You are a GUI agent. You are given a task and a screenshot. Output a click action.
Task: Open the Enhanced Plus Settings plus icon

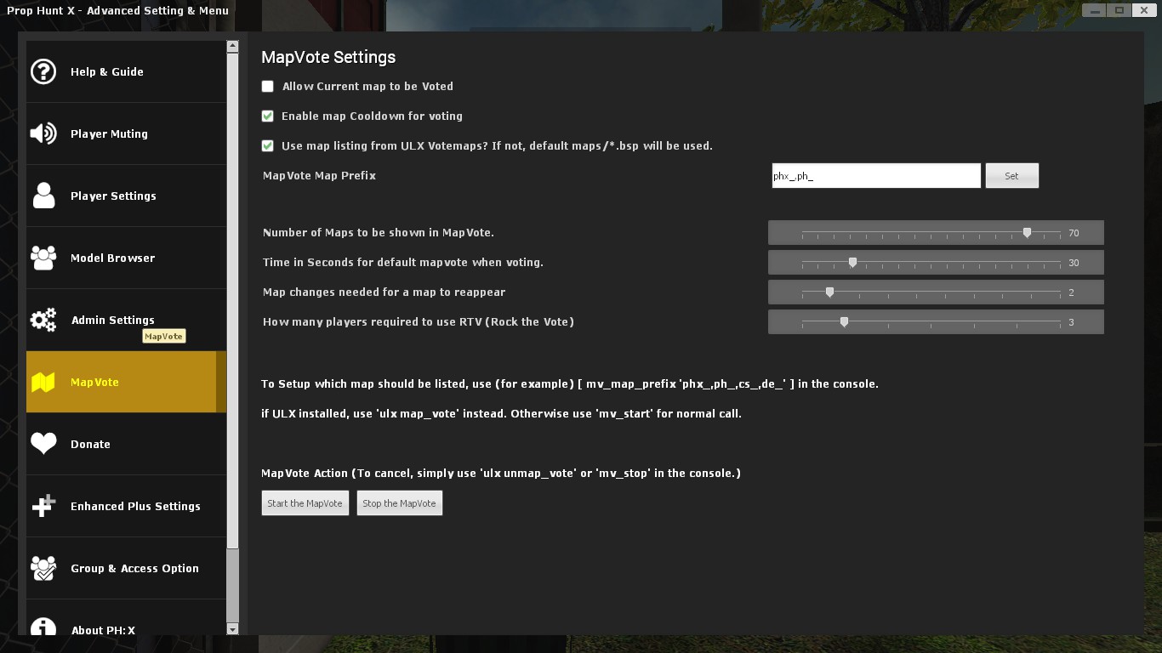(43, 505)
